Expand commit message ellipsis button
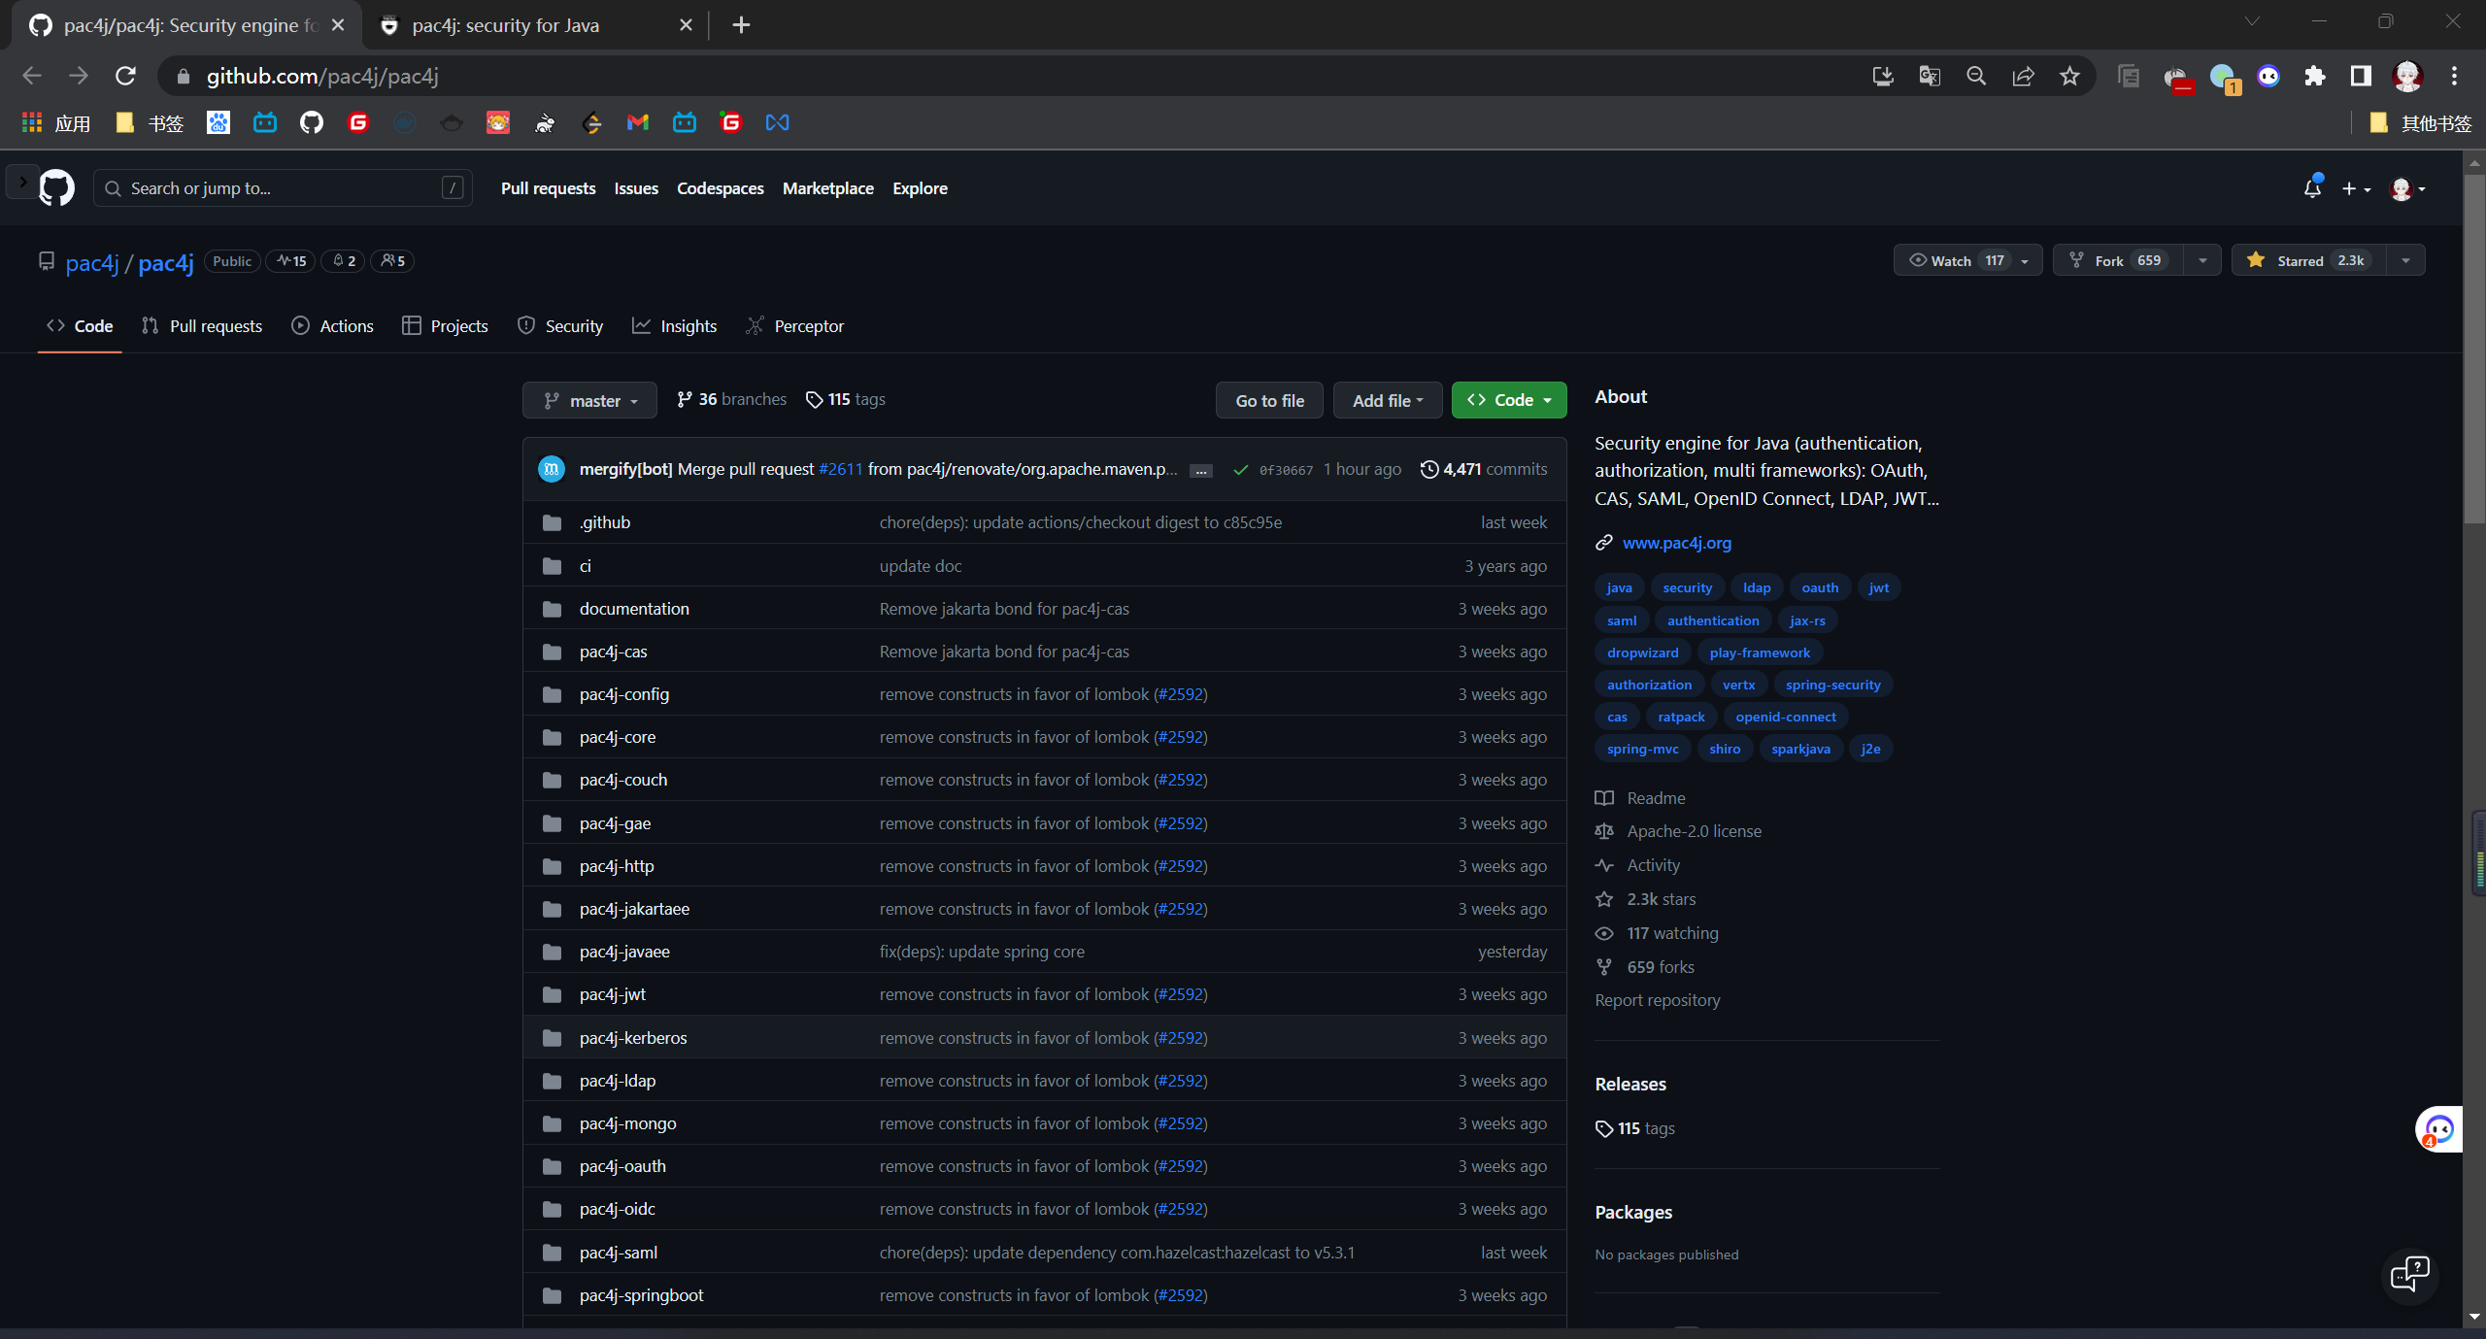 (x=1201, y=470)
